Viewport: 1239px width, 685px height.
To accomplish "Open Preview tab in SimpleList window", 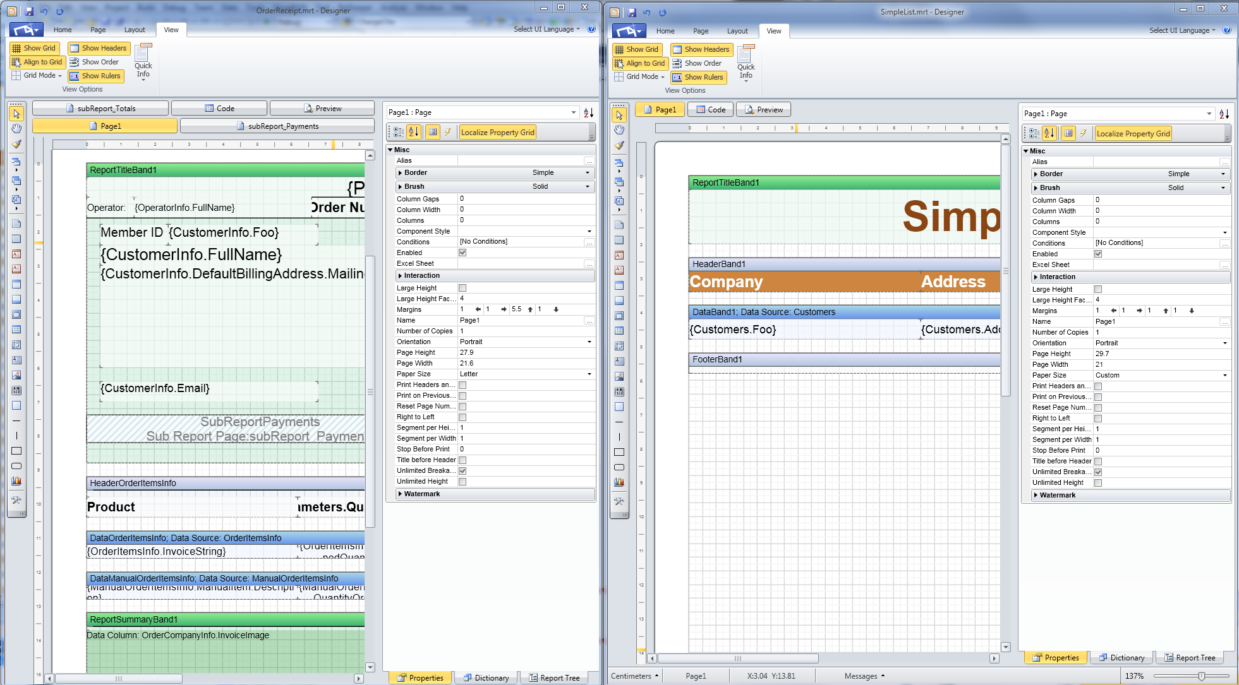I will pos(763,110).
